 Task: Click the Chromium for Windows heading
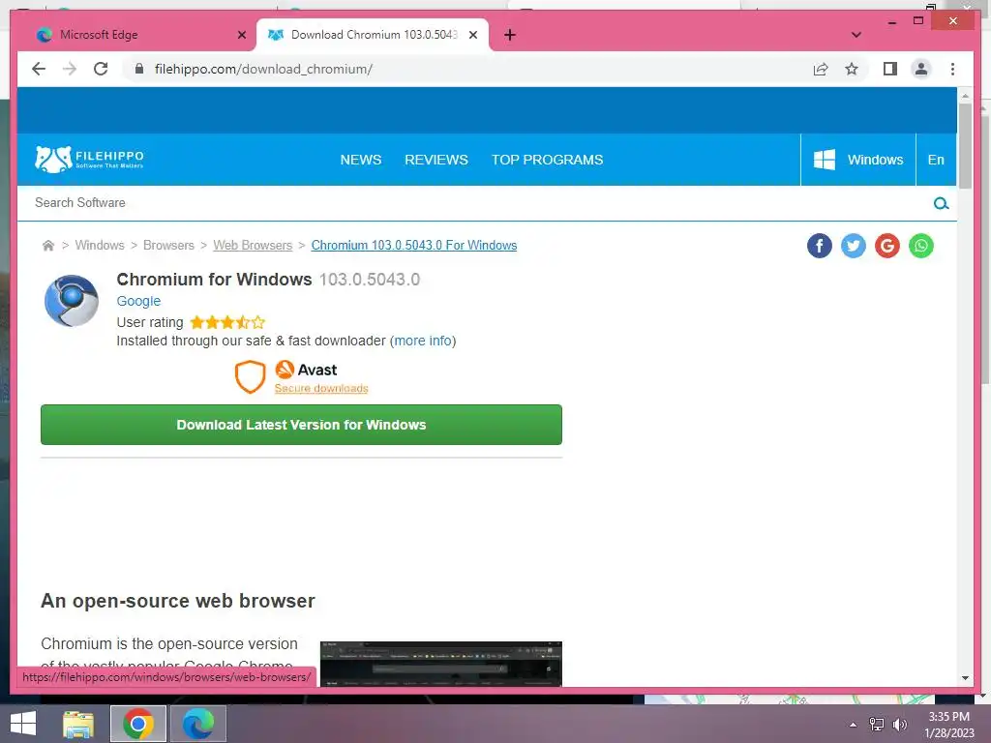[x=214, y=280]
